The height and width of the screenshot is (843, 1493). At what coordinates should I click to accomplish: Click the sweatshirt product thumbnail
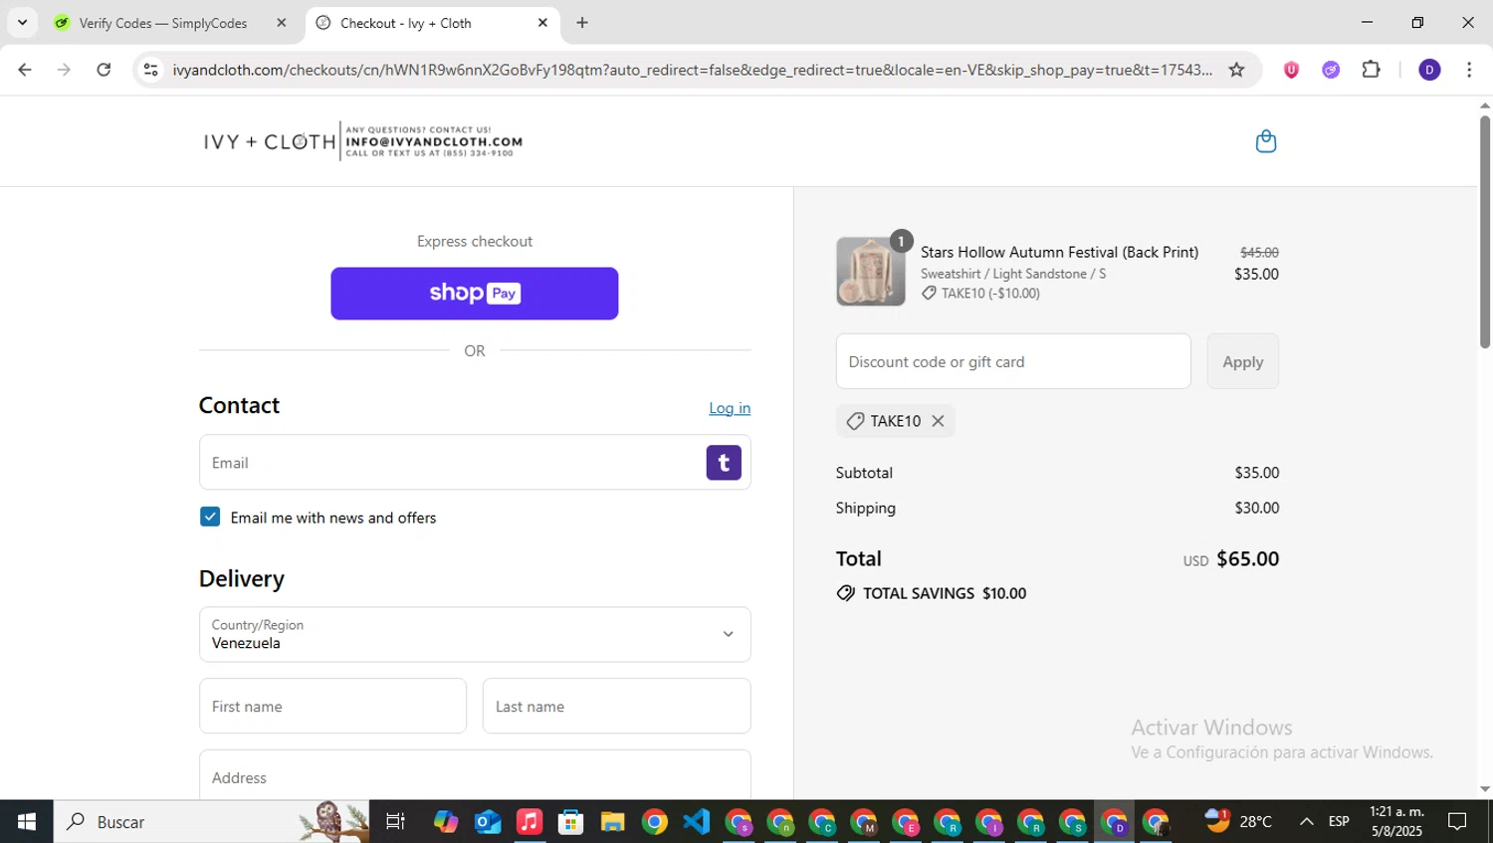point(871,272)
